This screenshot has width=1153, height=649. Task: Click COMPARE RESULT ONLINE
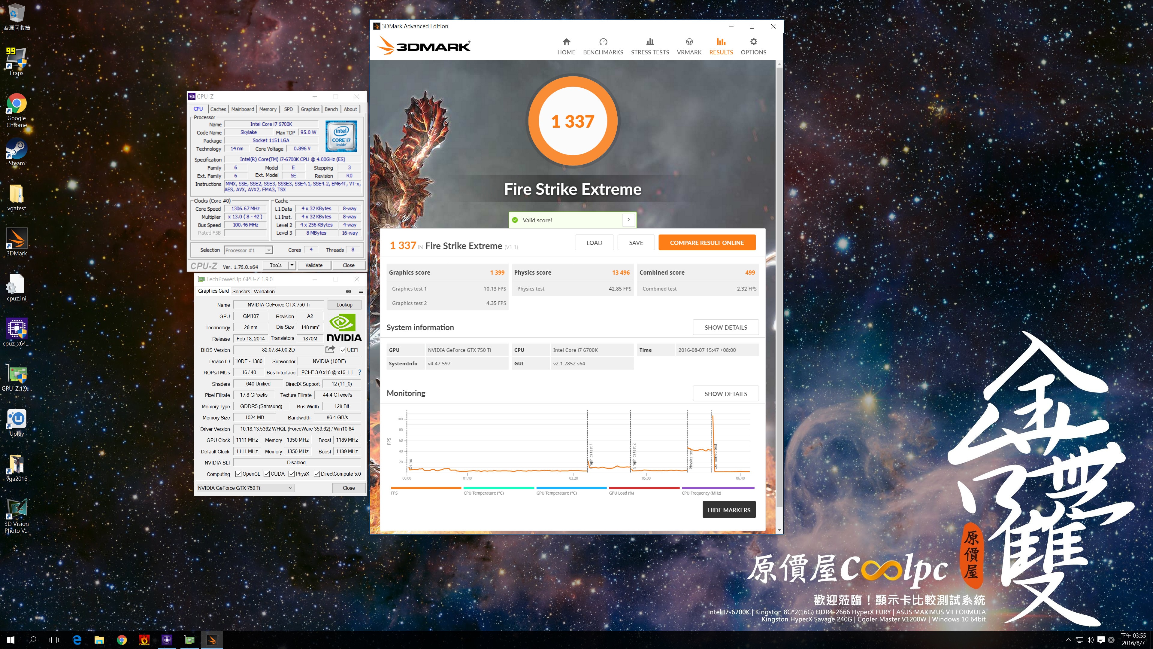pyautogui.click(x=707, y=243)
